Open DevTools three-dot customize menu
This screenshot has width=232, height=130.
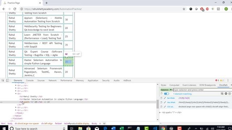pos(228,80)
